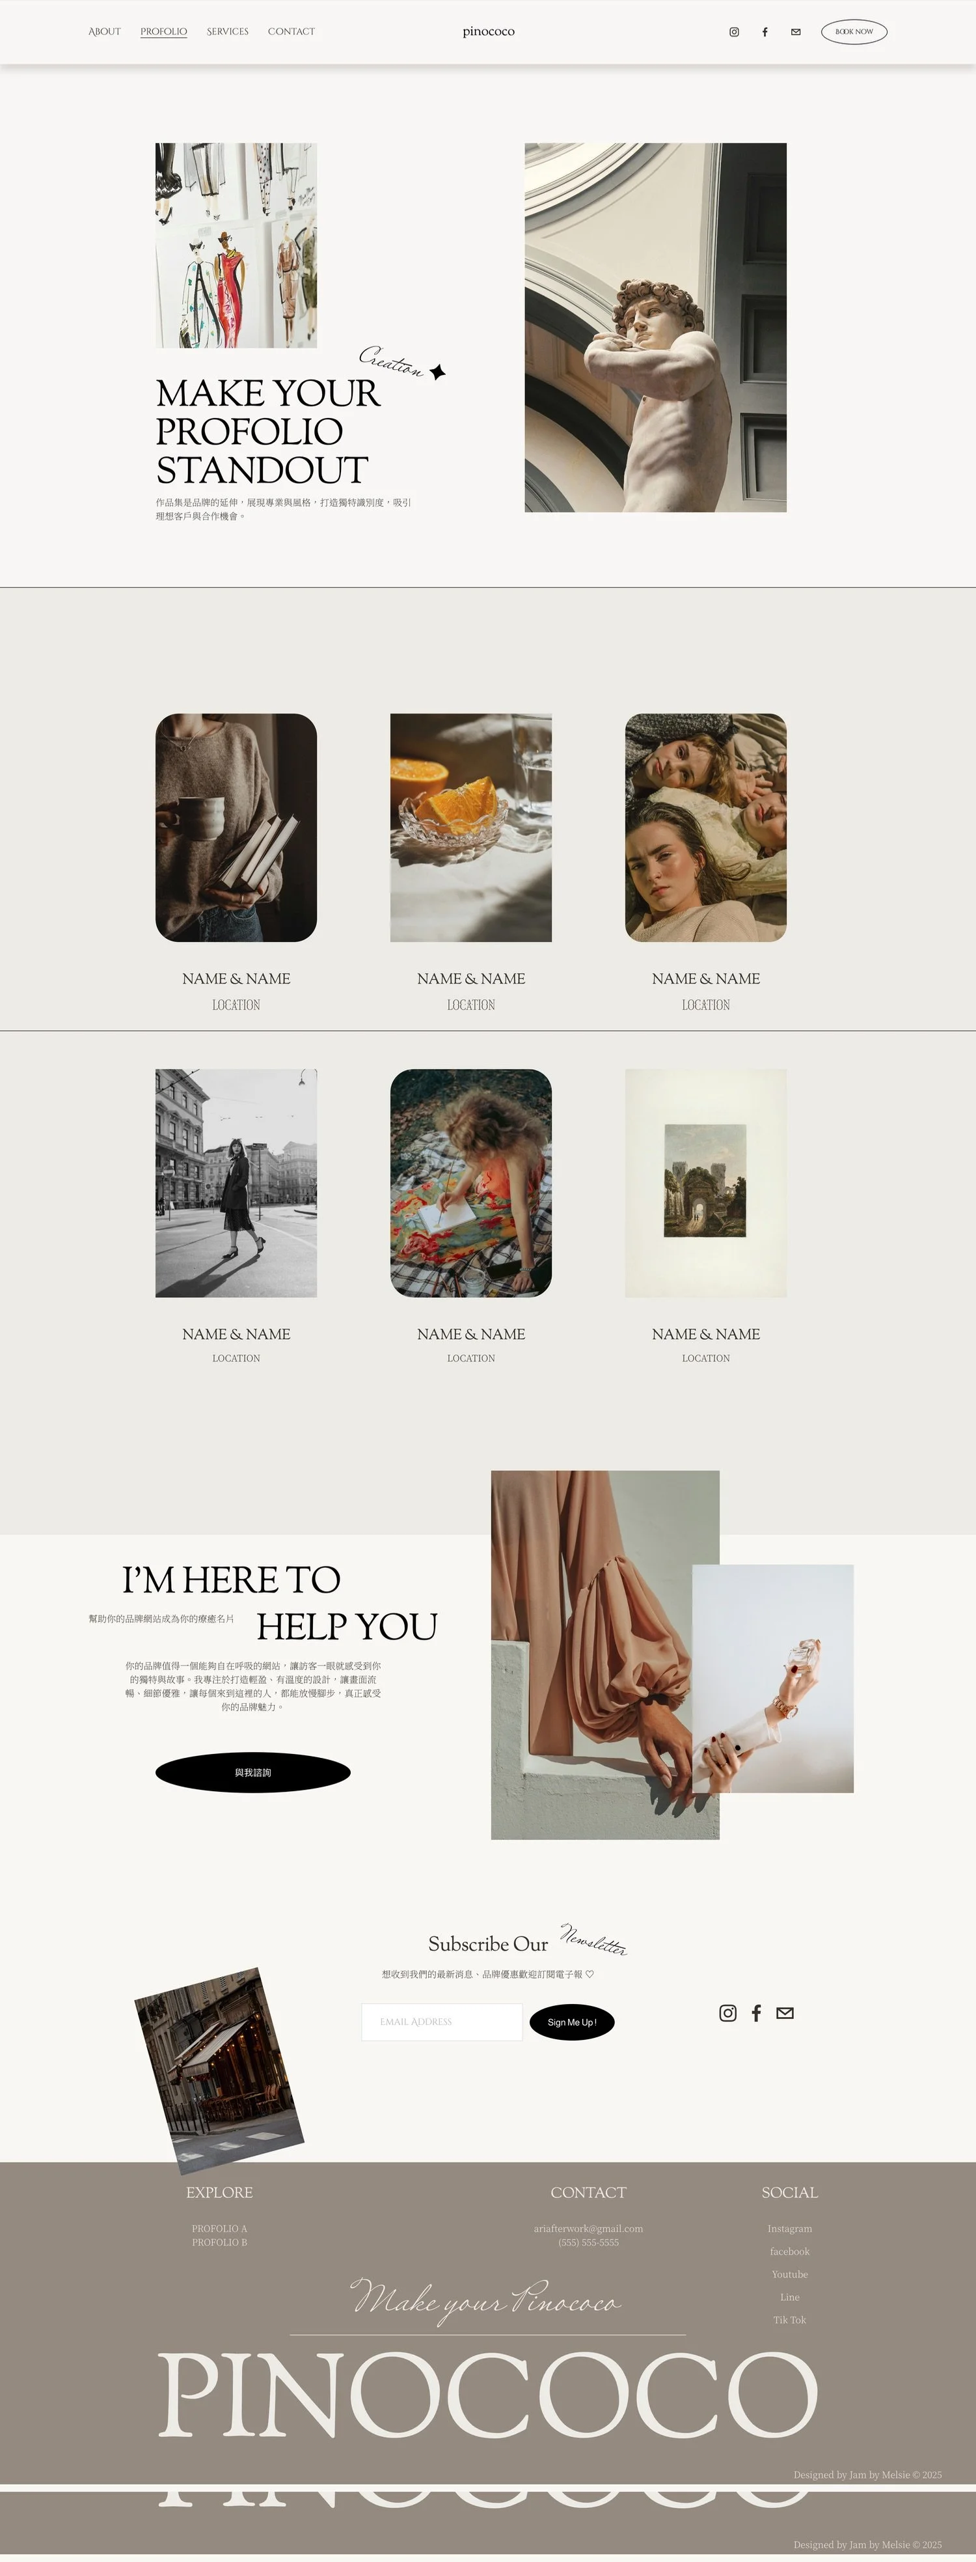Click the Youtube link in footer
976x2562 pixels.
[790, 2275]
